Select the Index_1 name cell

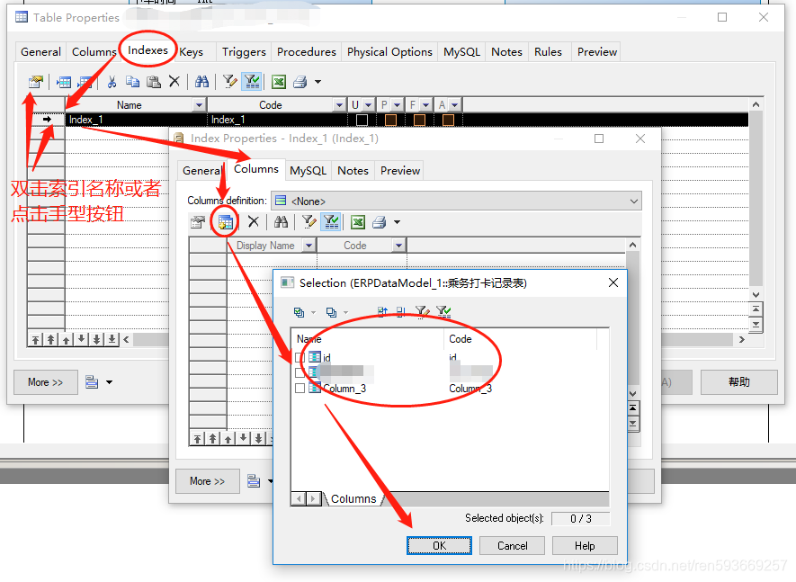coord(136,120)
